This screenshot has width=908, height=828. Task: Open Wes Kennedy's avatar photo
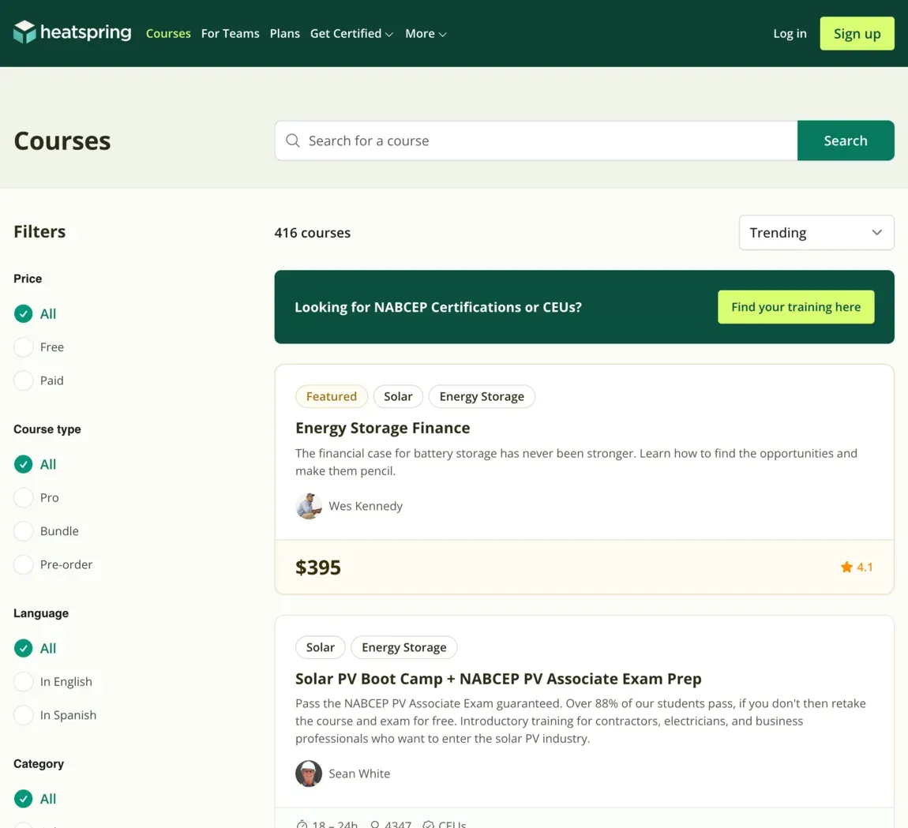[309, 506]
